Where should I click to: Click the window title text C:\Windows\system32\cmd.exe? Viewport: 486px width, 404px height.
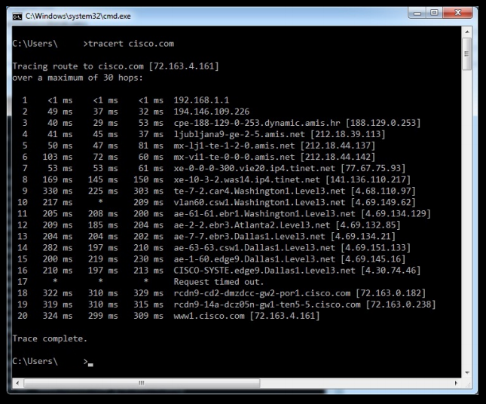[x=78, y=16]
